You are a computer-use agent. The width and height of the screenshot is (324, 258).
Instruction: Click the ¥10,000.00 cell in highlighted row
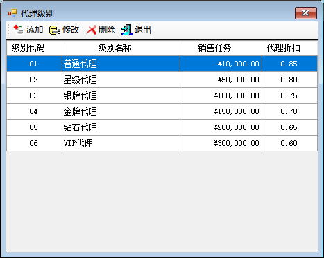221,64
